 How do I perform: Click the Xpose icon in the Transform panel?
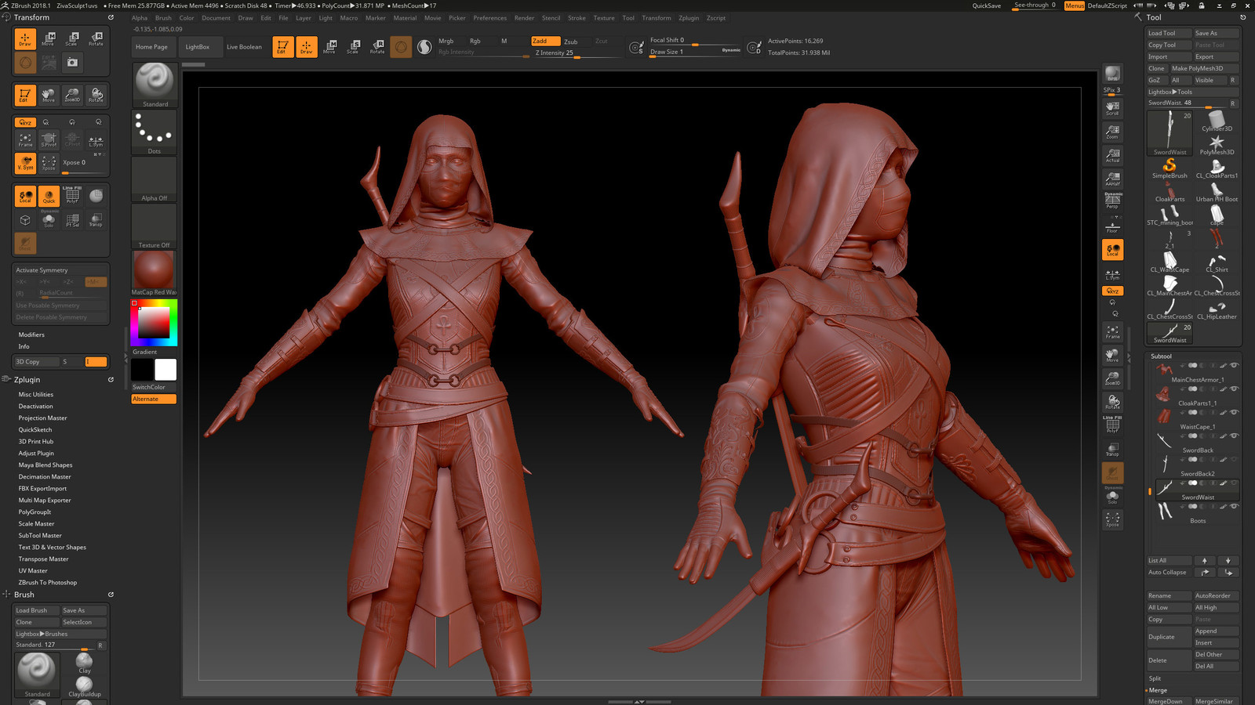[x=49, y=163]
